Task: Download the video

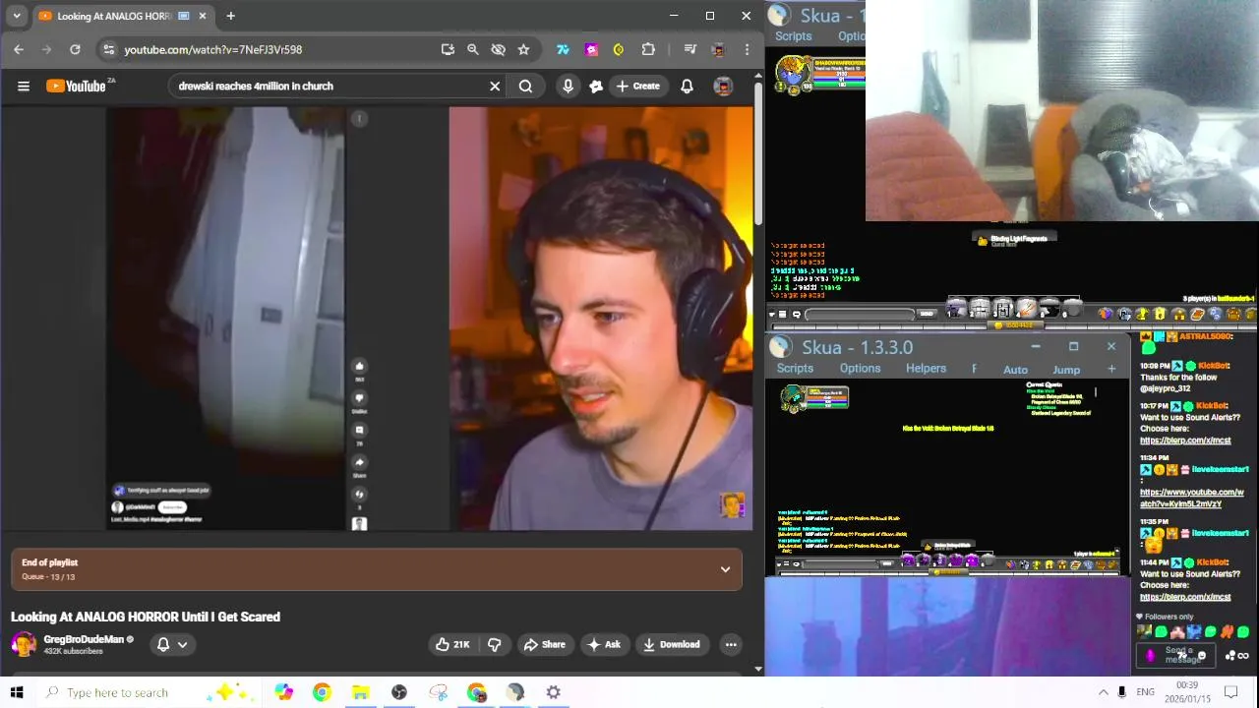Action: click(x=672, y=645)
